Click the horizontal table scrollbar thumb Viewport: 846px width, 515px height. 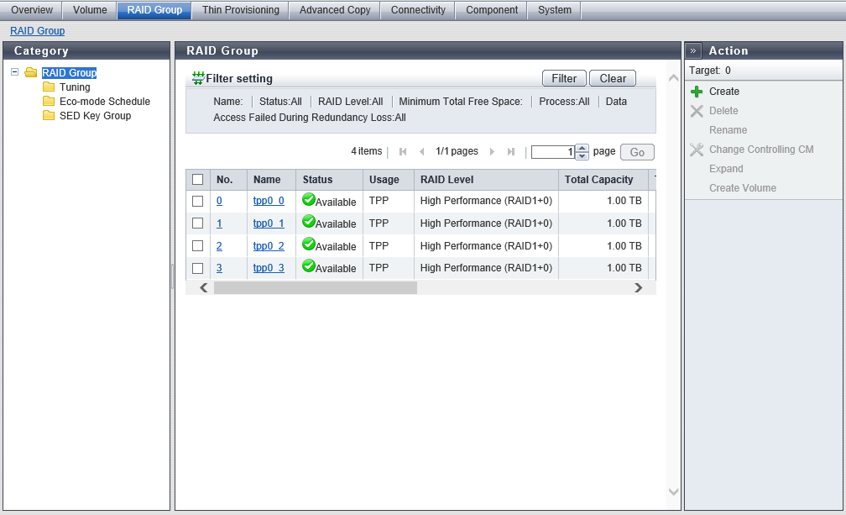pos(315,287)
